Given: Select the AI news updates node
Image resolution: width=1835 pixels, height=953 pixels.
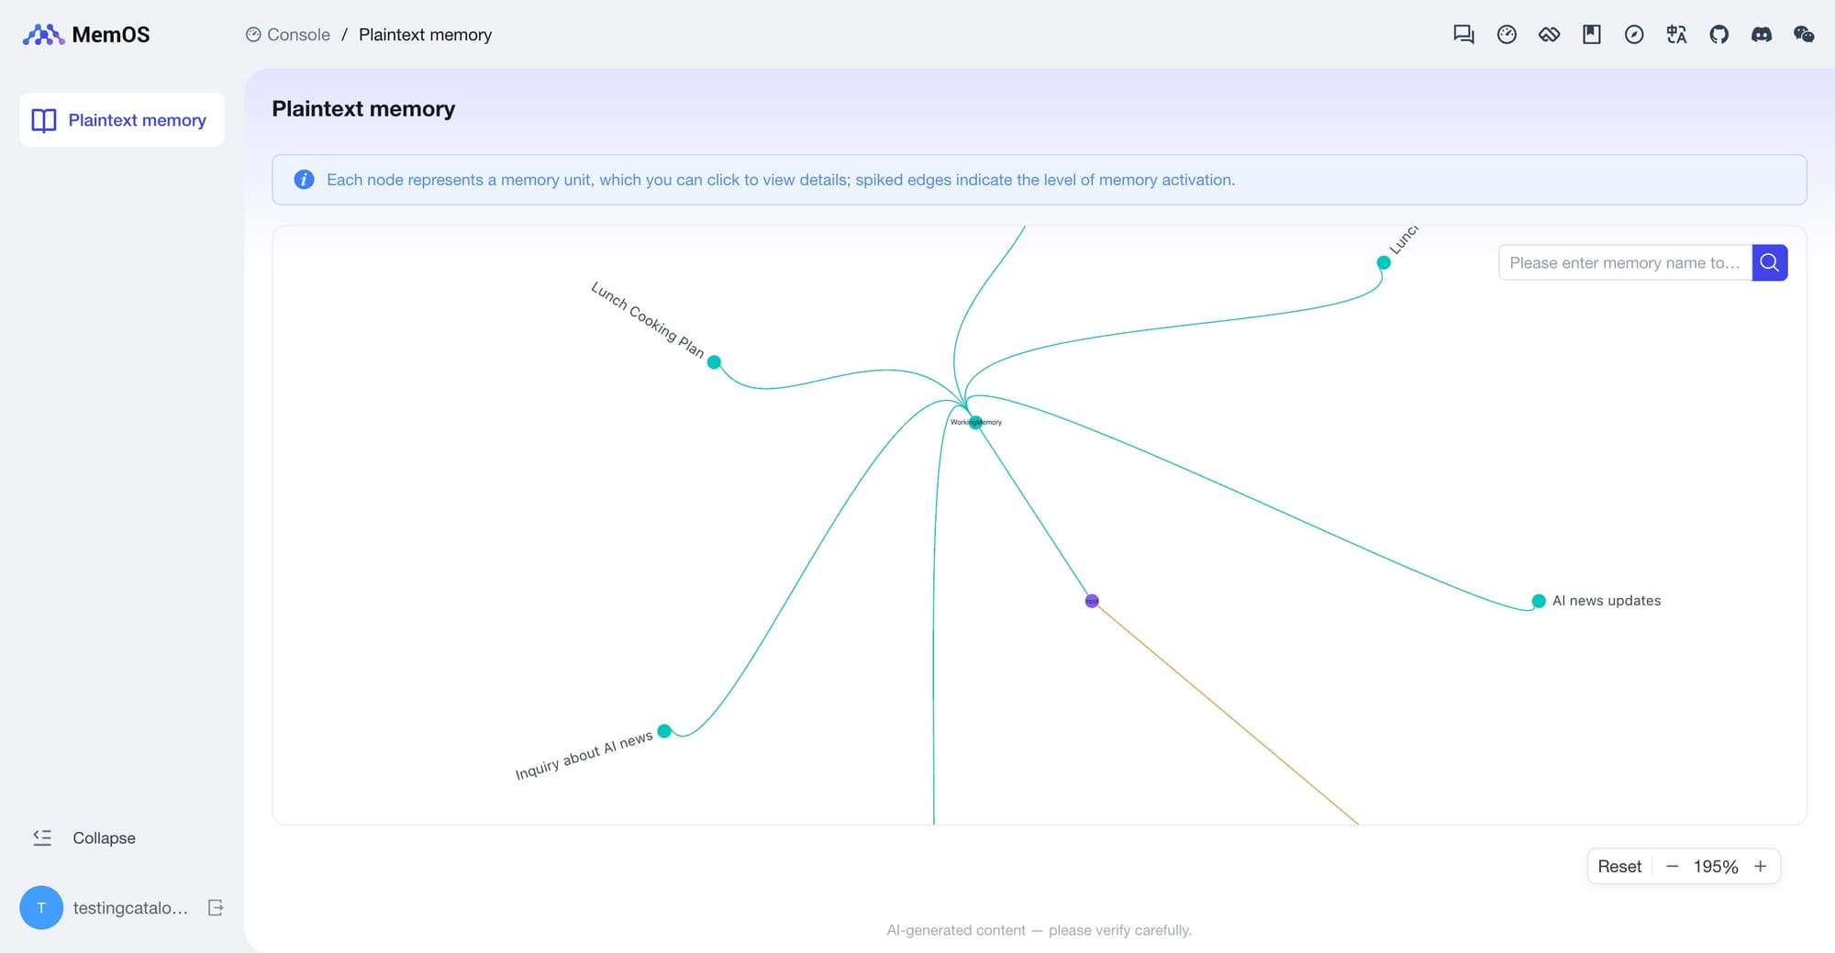Looking at the screenshot, I should click(1539, 602).
